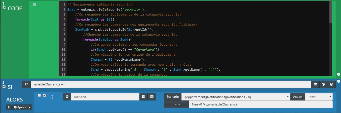This screenshot has width=341, height=113.
Task: Click the history clock icon beside SI condition
Action: tap(323, 84)
